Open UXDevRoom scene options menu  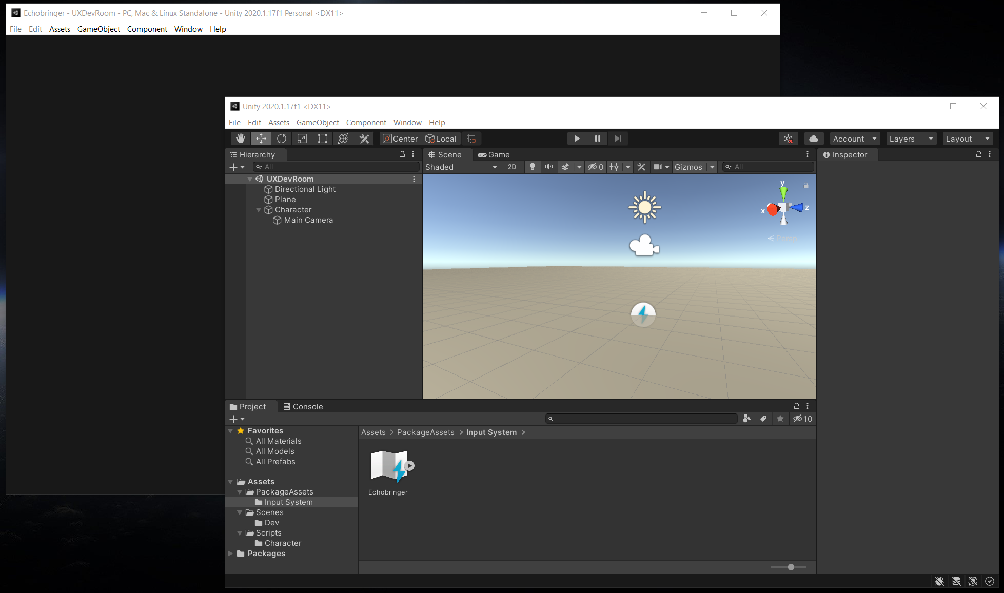click(414, 179)
